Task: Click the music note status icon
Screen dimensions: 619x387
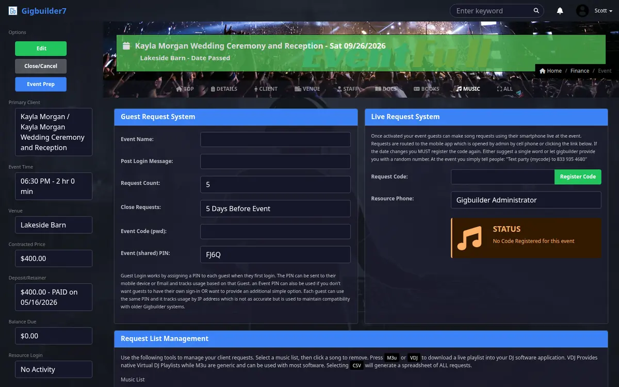Action: click(x=469, y=238)
